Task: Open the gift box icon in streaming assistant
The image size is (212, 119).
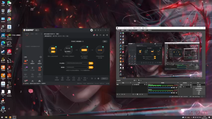Action: coord(94,35)
